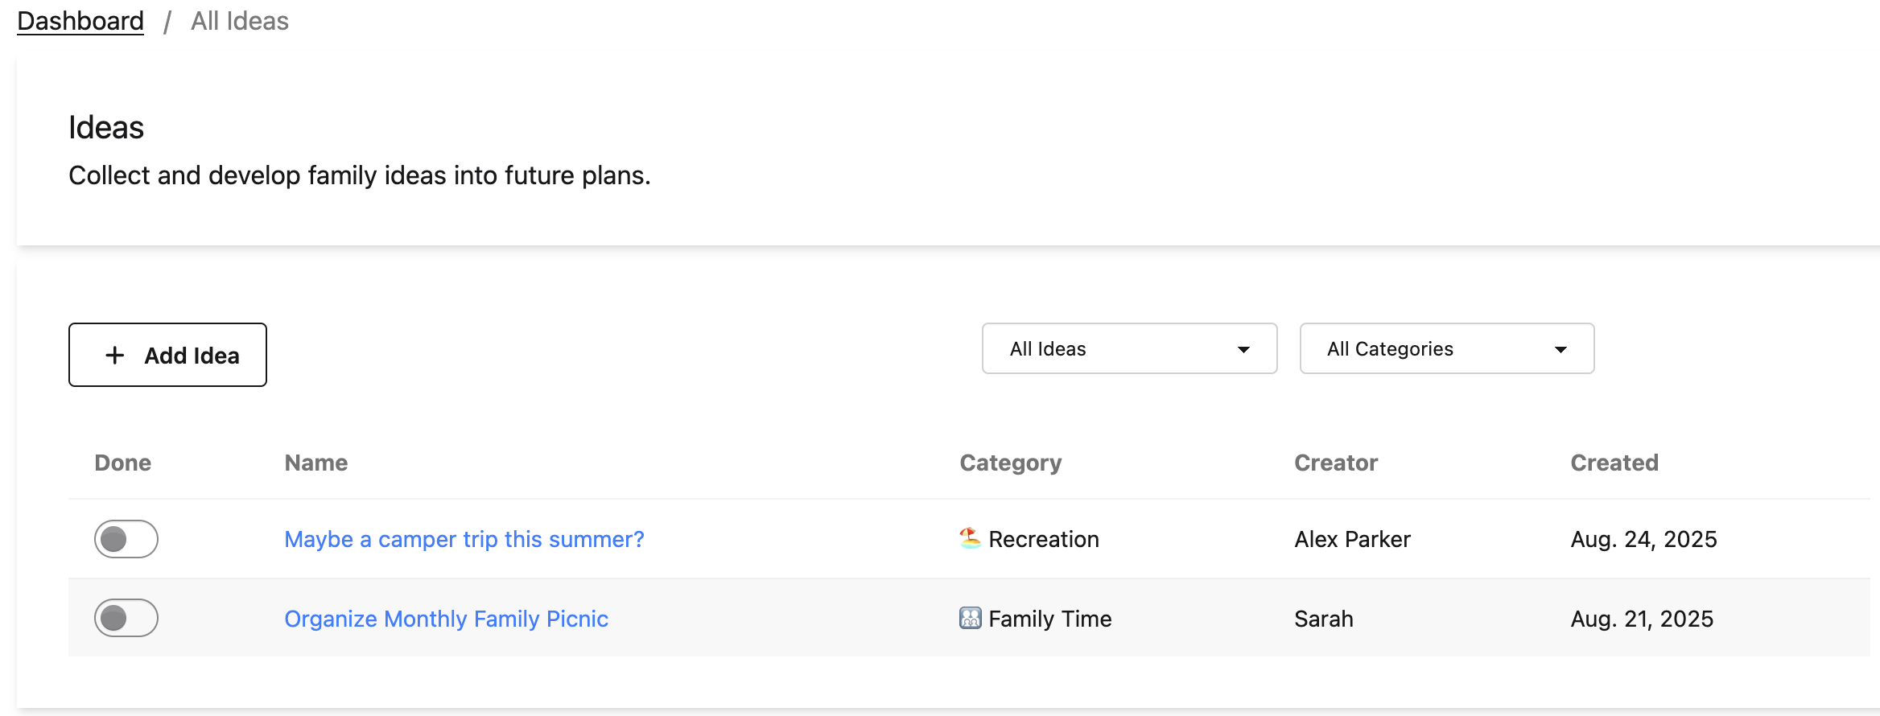Screen dimensions: 1880x716
Task: Open the Organize Monthly Family Picnic idea
Action: click(x=446, y=619)
